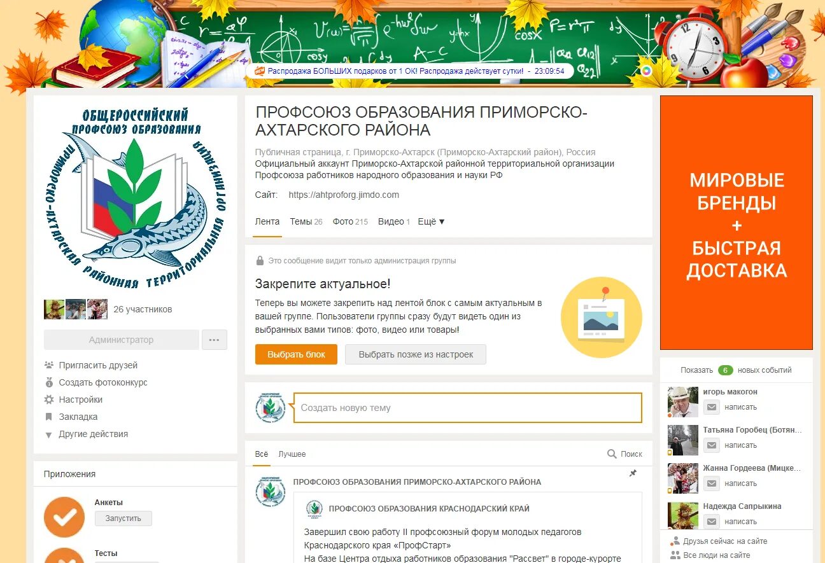Click Выбрать позже из настроек button
825x563 pixels.
click(x=416, y=354)
